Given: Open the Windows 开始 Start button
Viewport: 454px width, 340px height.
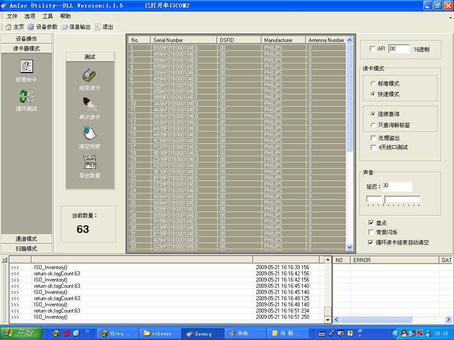Looking at the screenshot, I should tap(21, 333).
